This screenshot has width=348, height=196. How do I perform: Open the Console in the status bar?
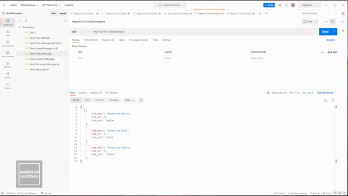click(x=46, y=193)
